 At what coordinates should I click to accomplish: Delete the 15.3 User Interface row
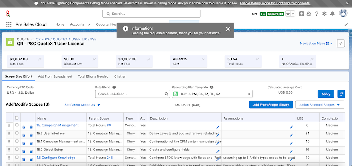[x=24, y=135]
